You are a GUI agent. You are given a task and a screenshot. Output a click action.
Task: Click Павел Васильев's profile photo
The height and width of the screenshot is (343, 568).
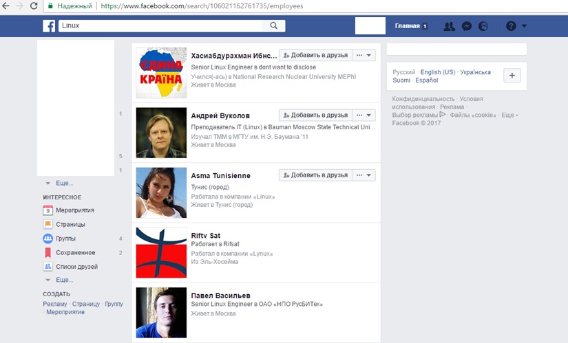point(161,313)
